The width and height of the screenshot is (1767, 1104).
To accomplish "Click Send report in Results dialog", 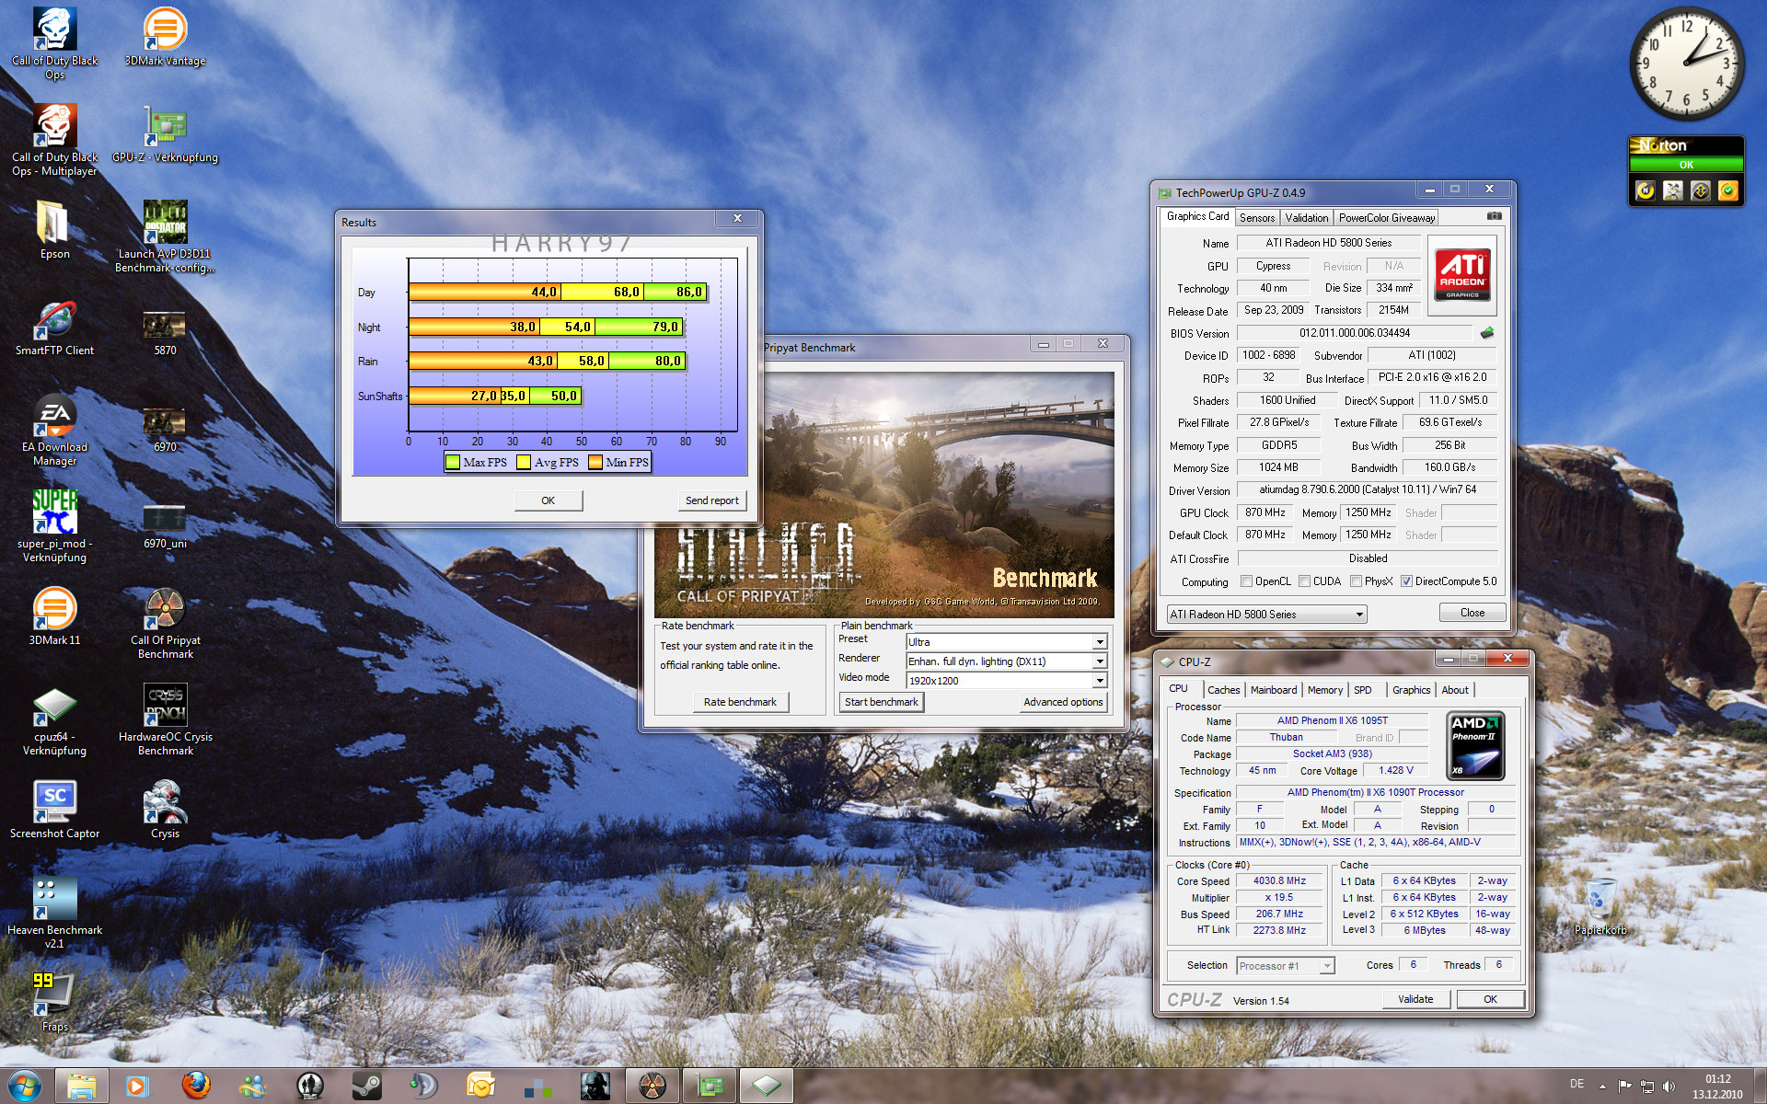I will tap(711, 500).
